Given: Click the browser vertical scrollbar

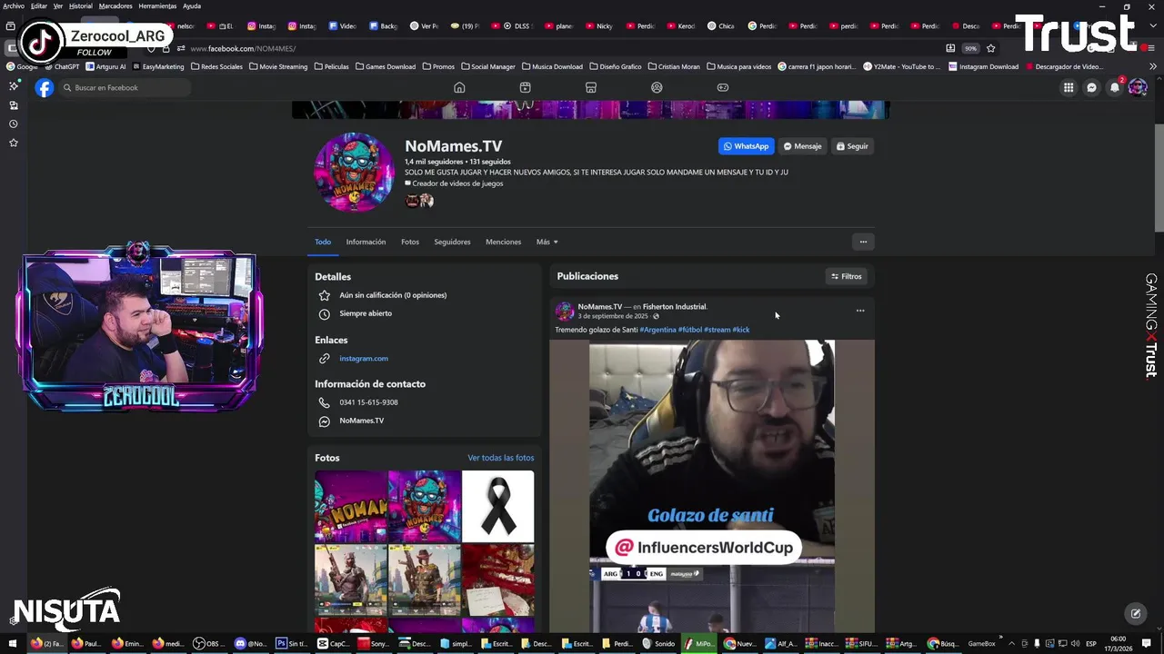Looking at the screenshot, I should [x=1159, y=177].
